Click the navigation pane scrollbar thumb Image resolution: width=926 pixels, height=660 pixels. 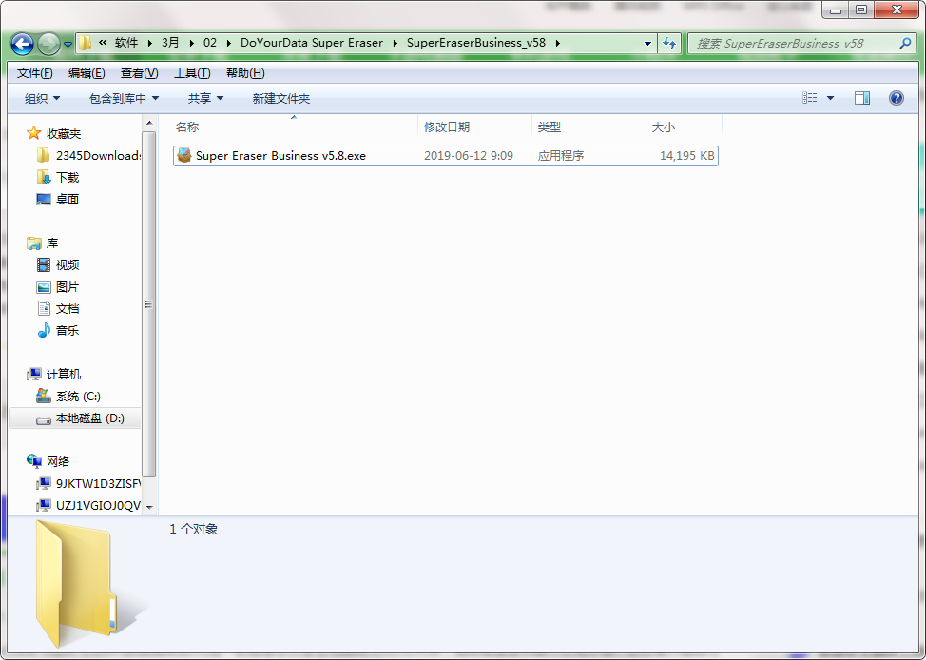(149, 303)
